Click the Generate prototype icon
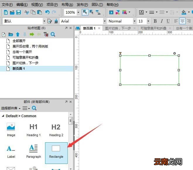 click(x=124, y=12)
